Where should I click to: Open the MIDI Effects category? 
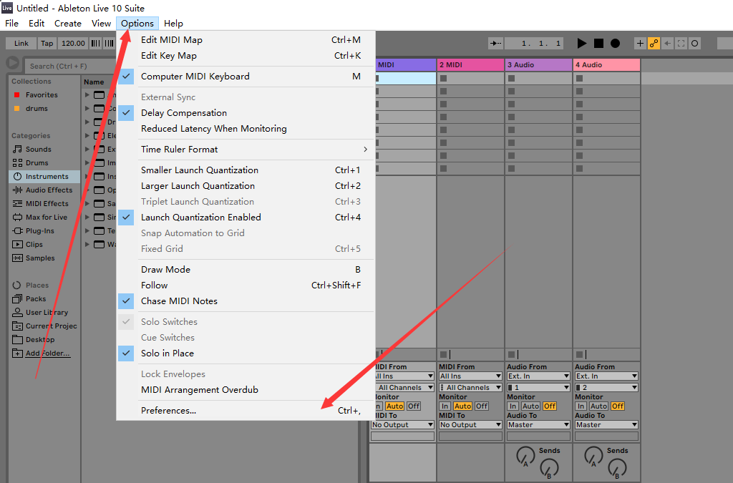click(x=44, y=203)
